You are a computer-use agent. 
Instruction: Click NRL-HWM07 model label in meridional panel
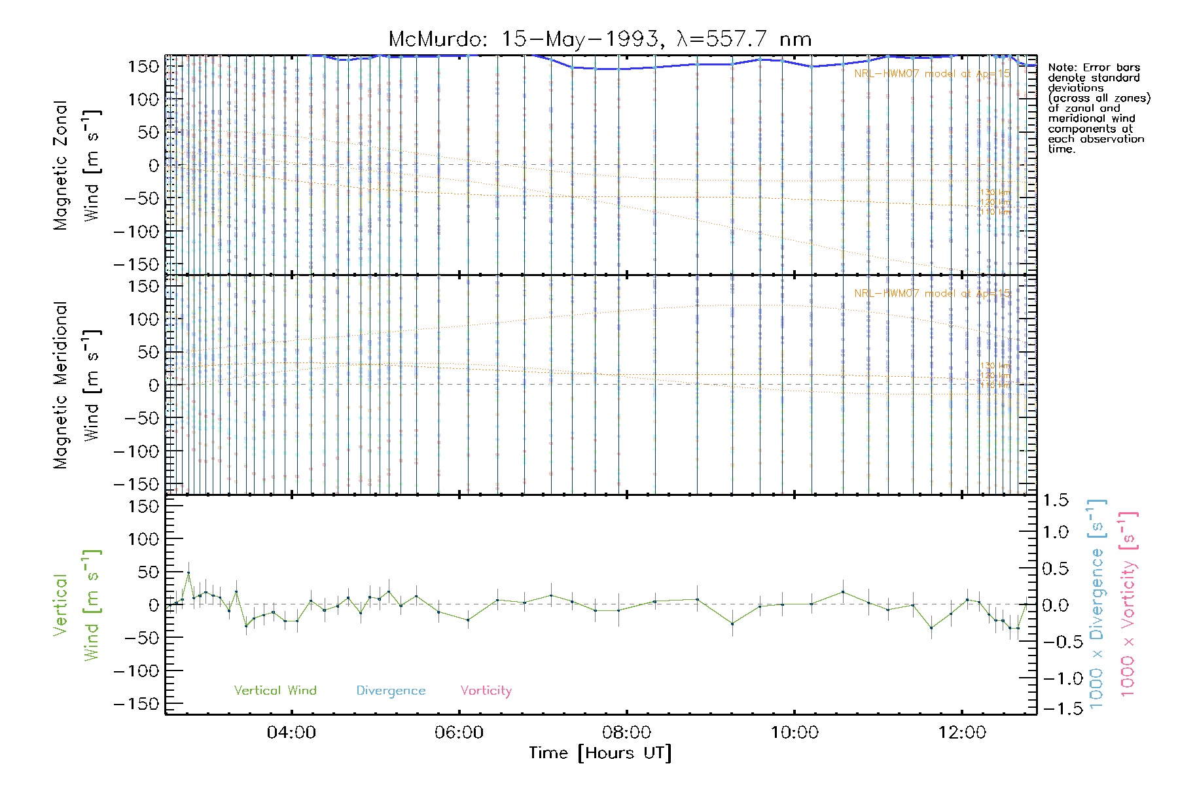tap(932, 293)
